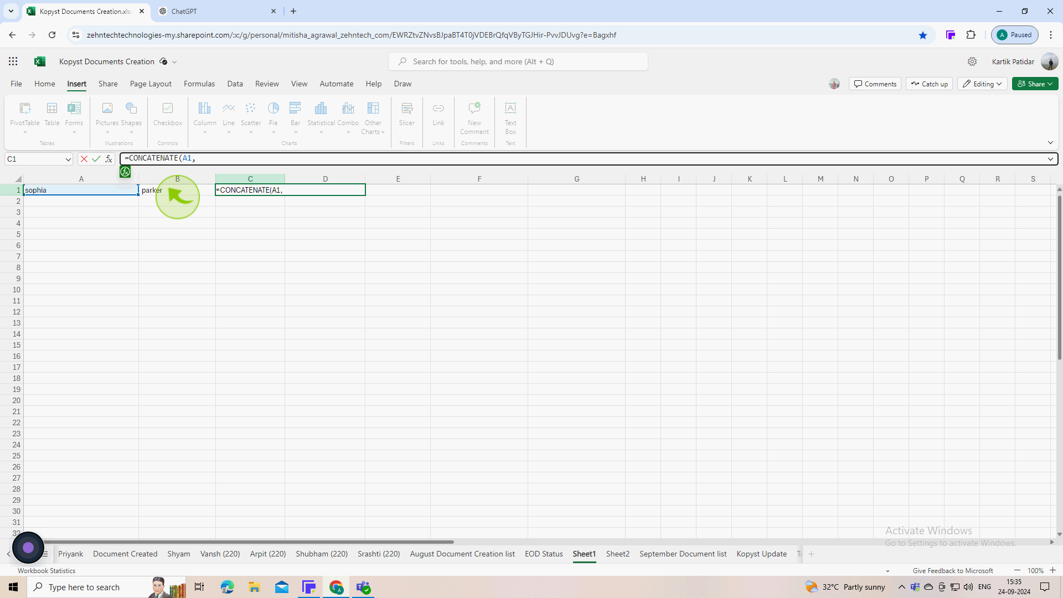This screenshot has height=598, width=1063.
Task: Open the EOD Status sheet tab
Action: coord(544,554)
